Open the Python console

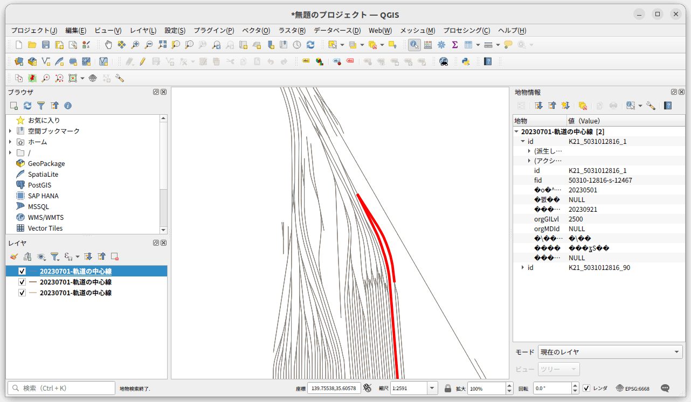465,61
